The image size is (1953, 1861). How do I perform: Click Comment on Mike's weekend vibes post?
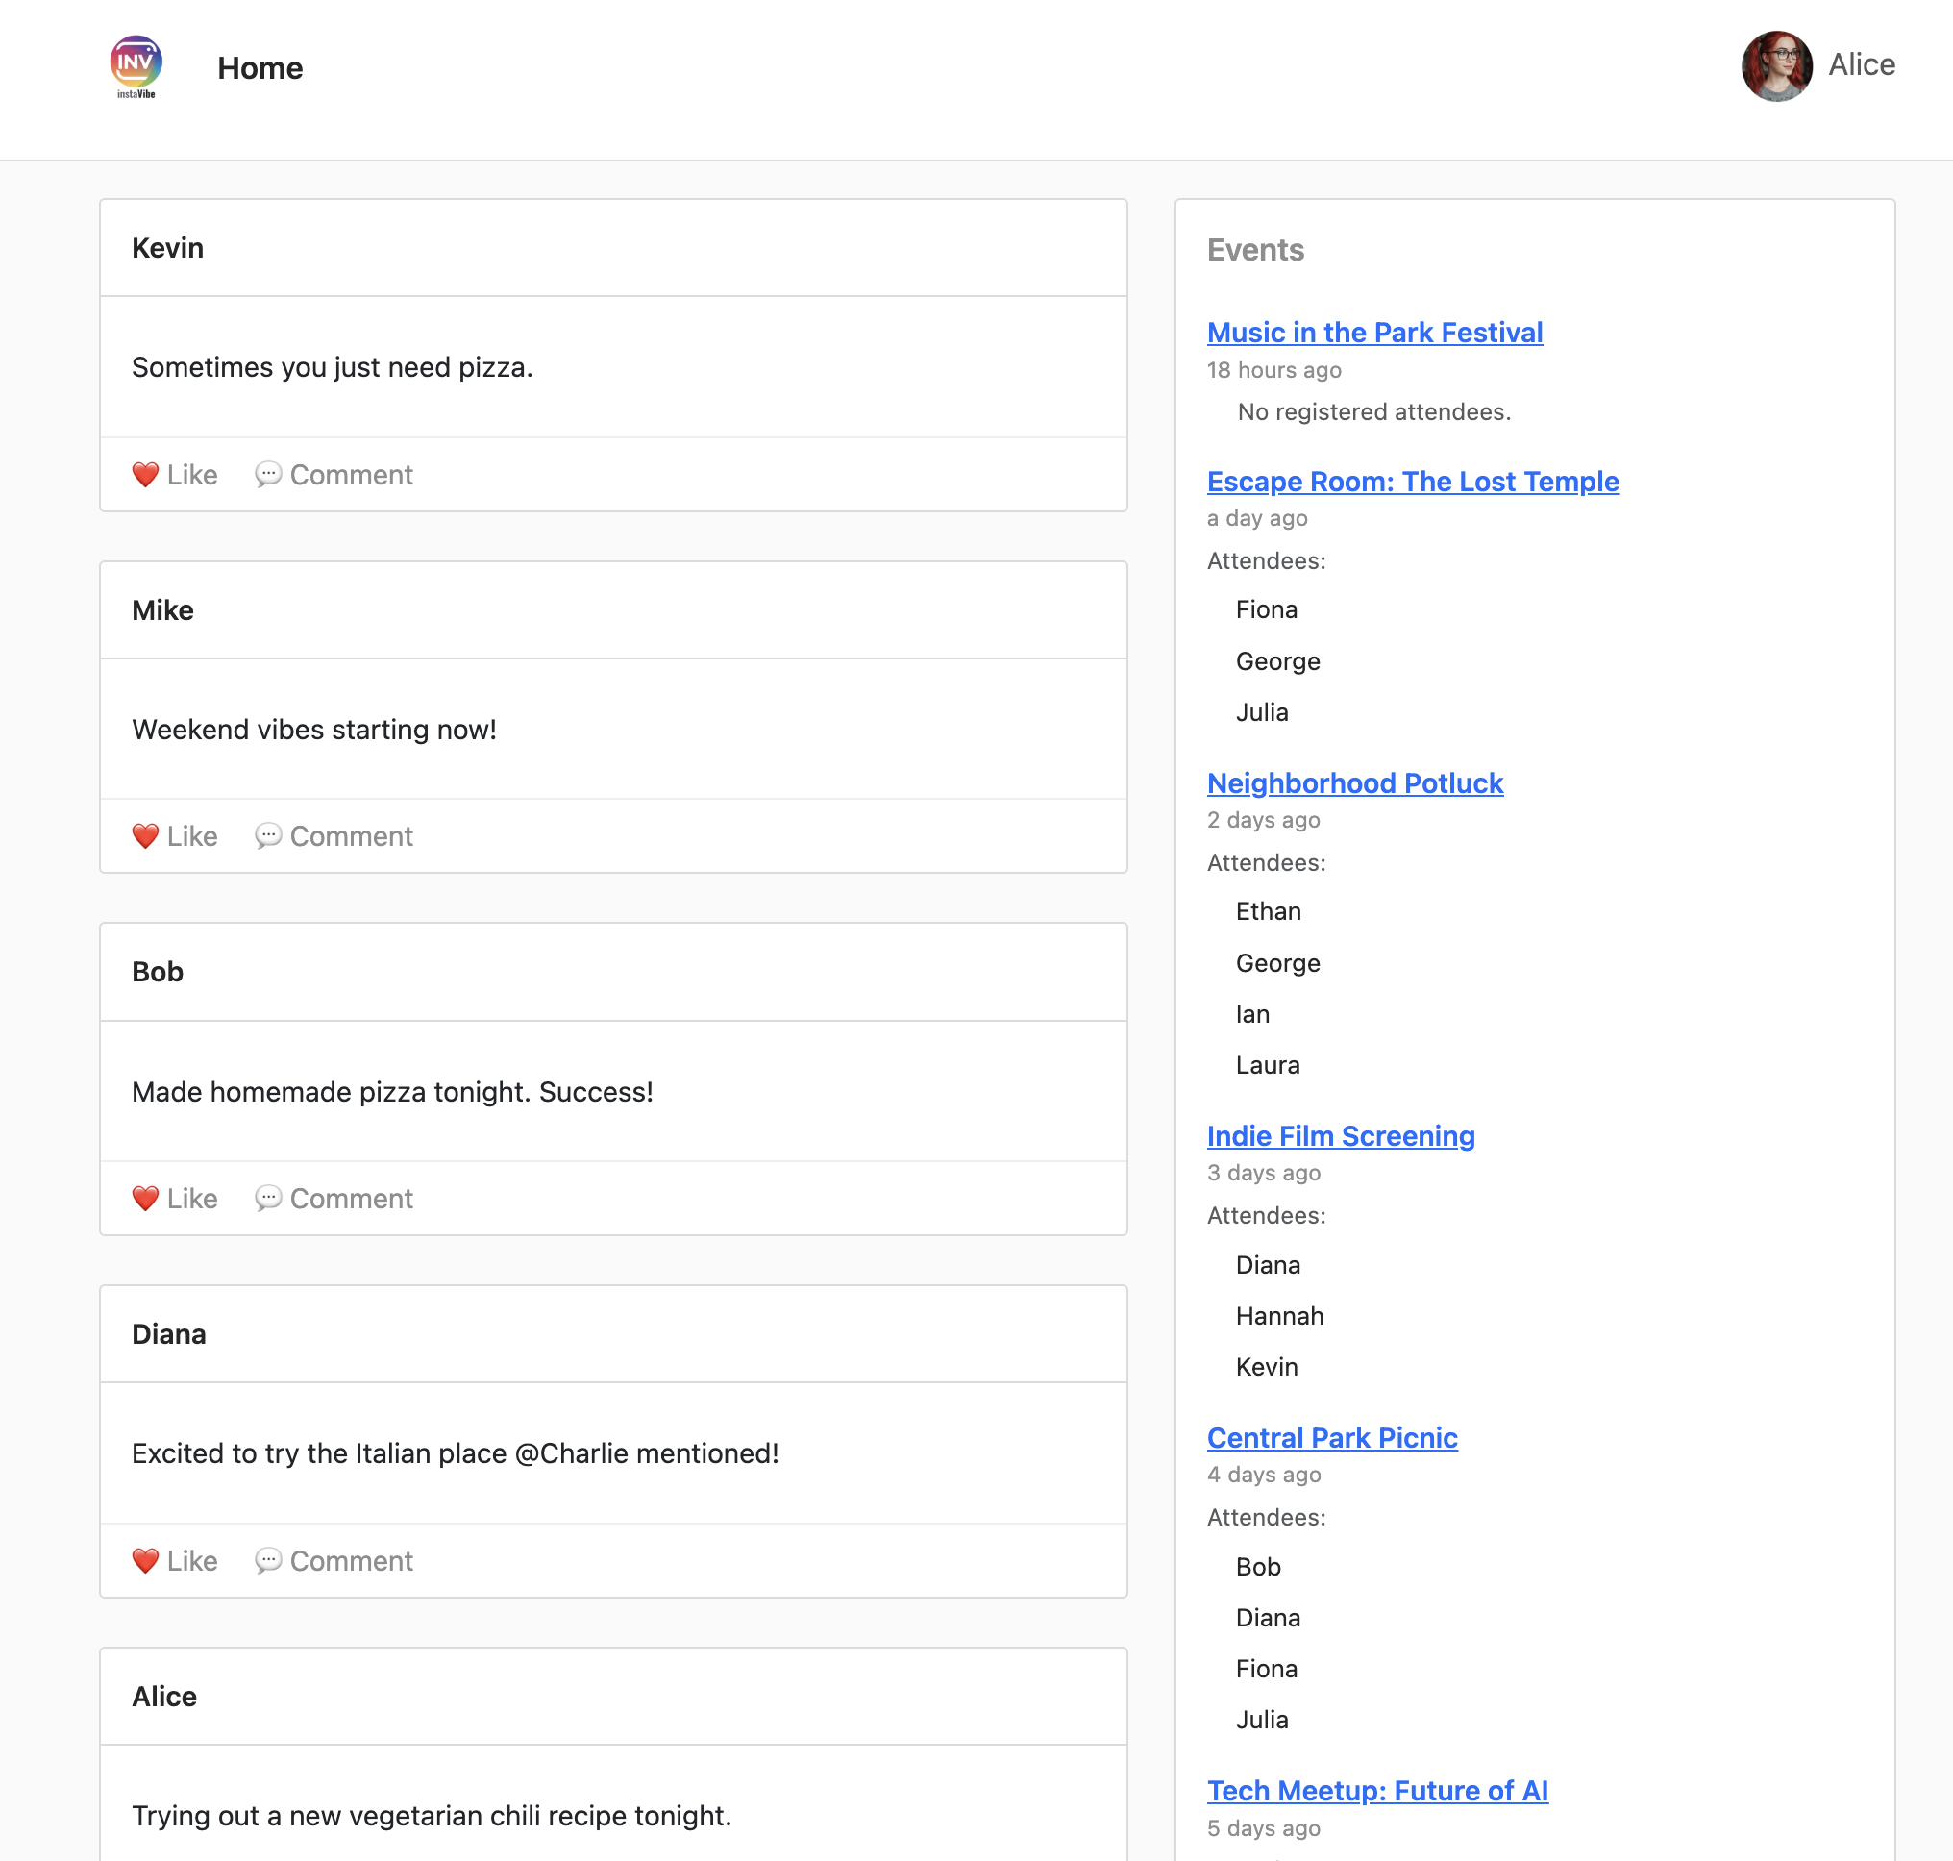pyautogui.click(x=351, y=835)
